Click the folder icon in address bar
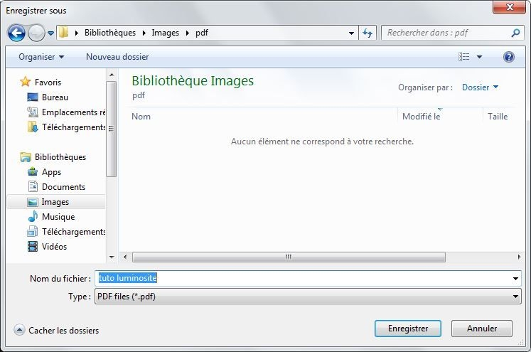The image size is (531, 352). coord(64,33)
